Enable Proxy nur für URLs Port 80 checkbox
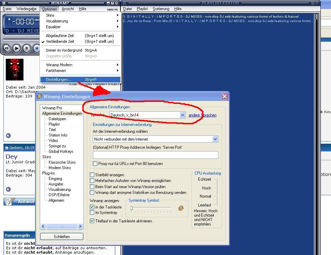 [x=95, y=164]
